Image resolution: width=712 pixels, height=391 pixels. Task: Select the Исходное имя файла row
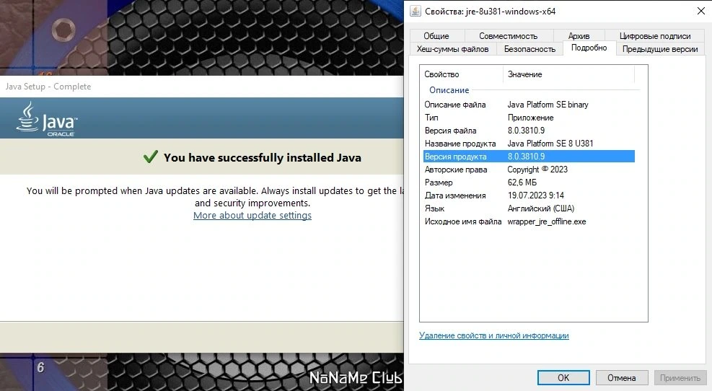point(529,221)
